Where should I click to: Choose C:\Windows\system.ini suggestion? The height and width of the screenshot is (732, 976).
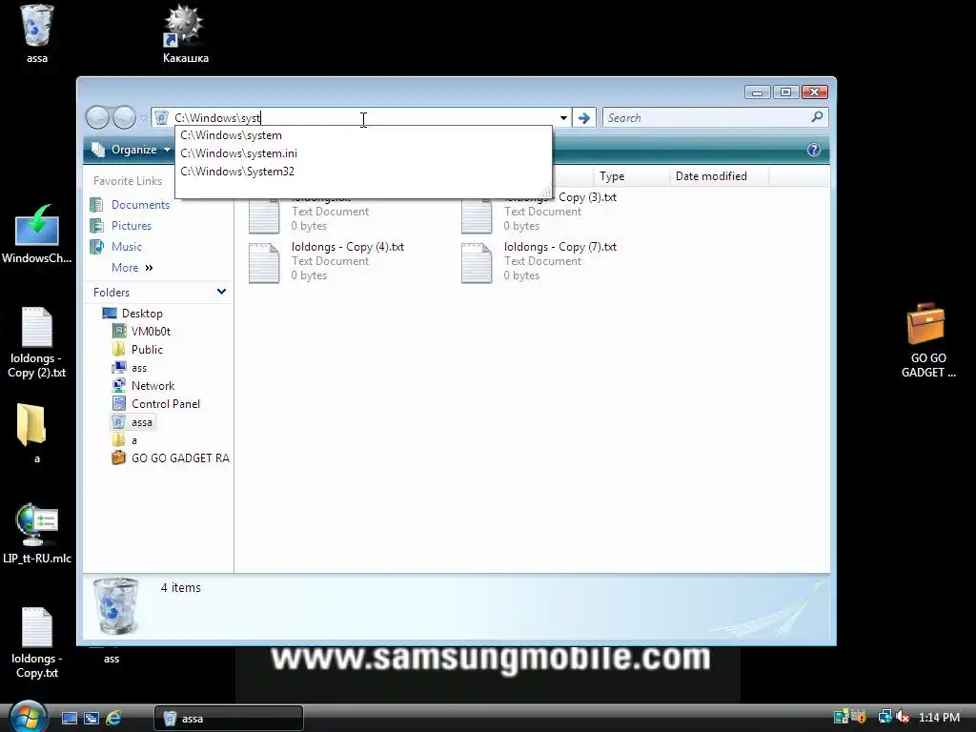point(363,153)
